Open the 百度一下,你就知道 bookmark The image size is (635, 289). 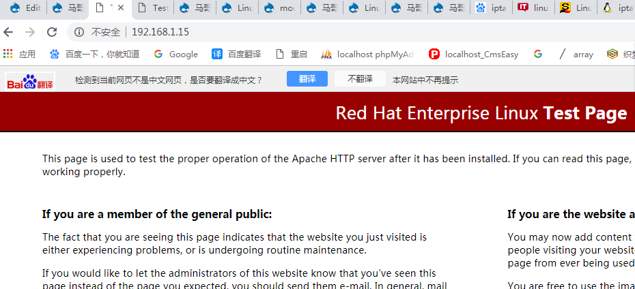[94, 54]
